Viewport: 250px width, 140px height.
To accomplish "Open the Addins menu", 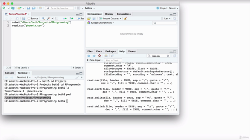I will [89, 8].
